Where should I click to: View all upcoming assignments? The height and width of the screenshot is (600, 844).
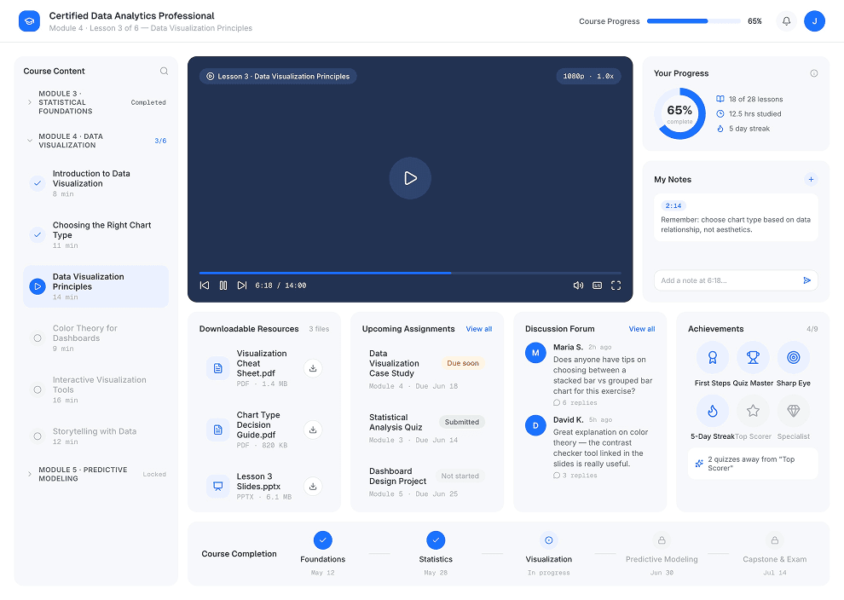pyautogui.click(x=478, y=329)
